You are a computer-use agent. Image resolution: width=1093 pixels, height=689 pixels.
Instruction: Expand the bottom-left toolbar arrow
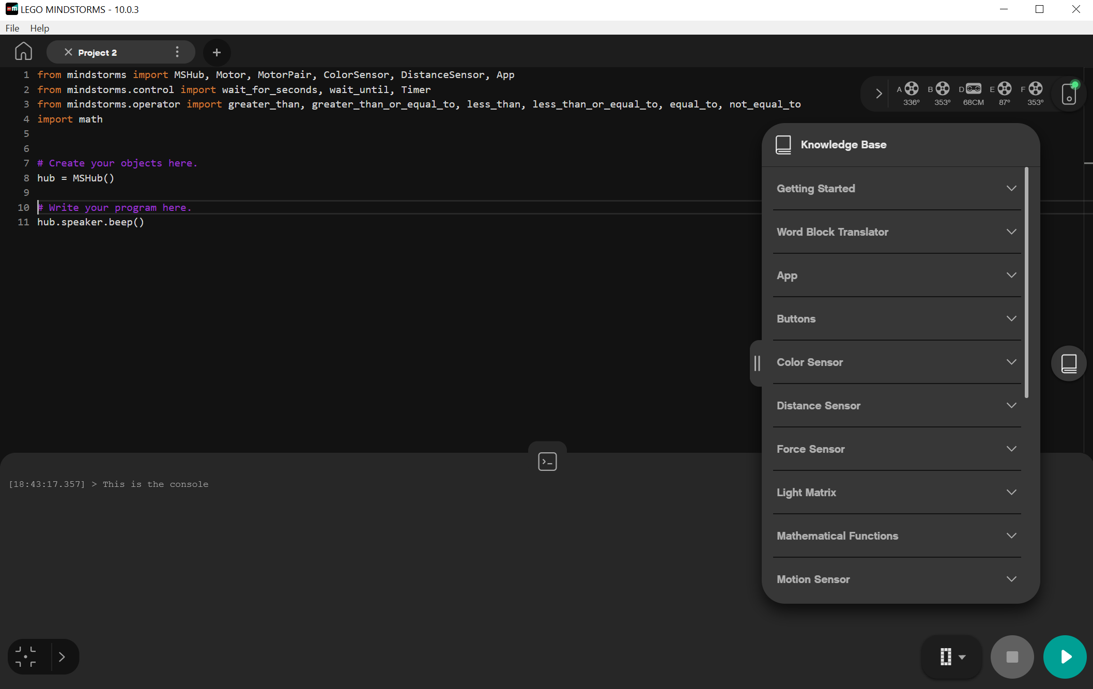tap(62, 656)
